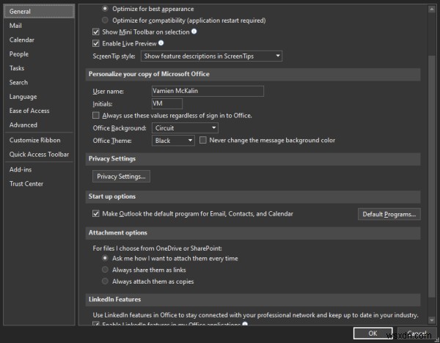Click the Start up options heading
This screenshot has height=343, width=440.
point(112,196)
